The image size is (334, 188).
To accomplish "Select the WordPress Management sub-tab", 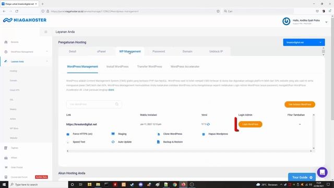I will coord(82,67).
